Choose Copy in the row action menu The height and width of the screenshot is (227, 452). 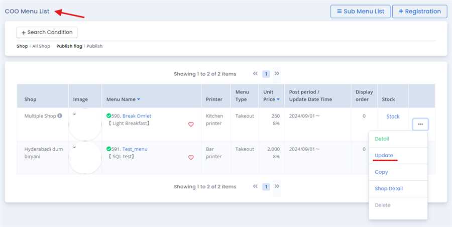pyautogui.click(x=381, y=172)
